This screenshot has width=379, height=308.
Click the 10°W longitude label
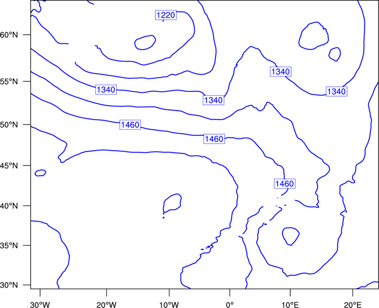coord(169,305)
